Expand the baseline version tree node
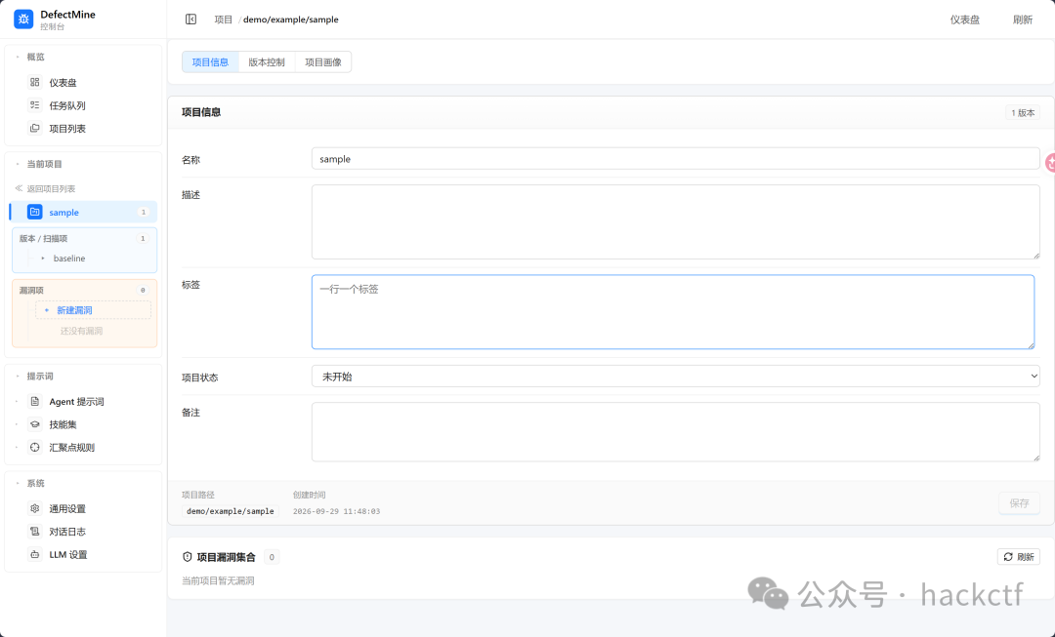The width and height of the screenshot is (1055, 637). (43, 259)
